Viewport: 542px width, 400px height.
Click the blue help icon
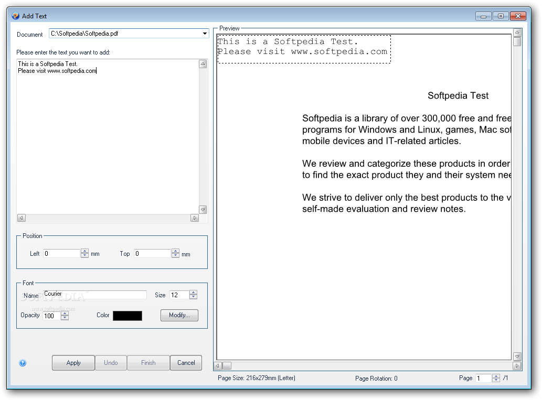(x=23, y=363)
